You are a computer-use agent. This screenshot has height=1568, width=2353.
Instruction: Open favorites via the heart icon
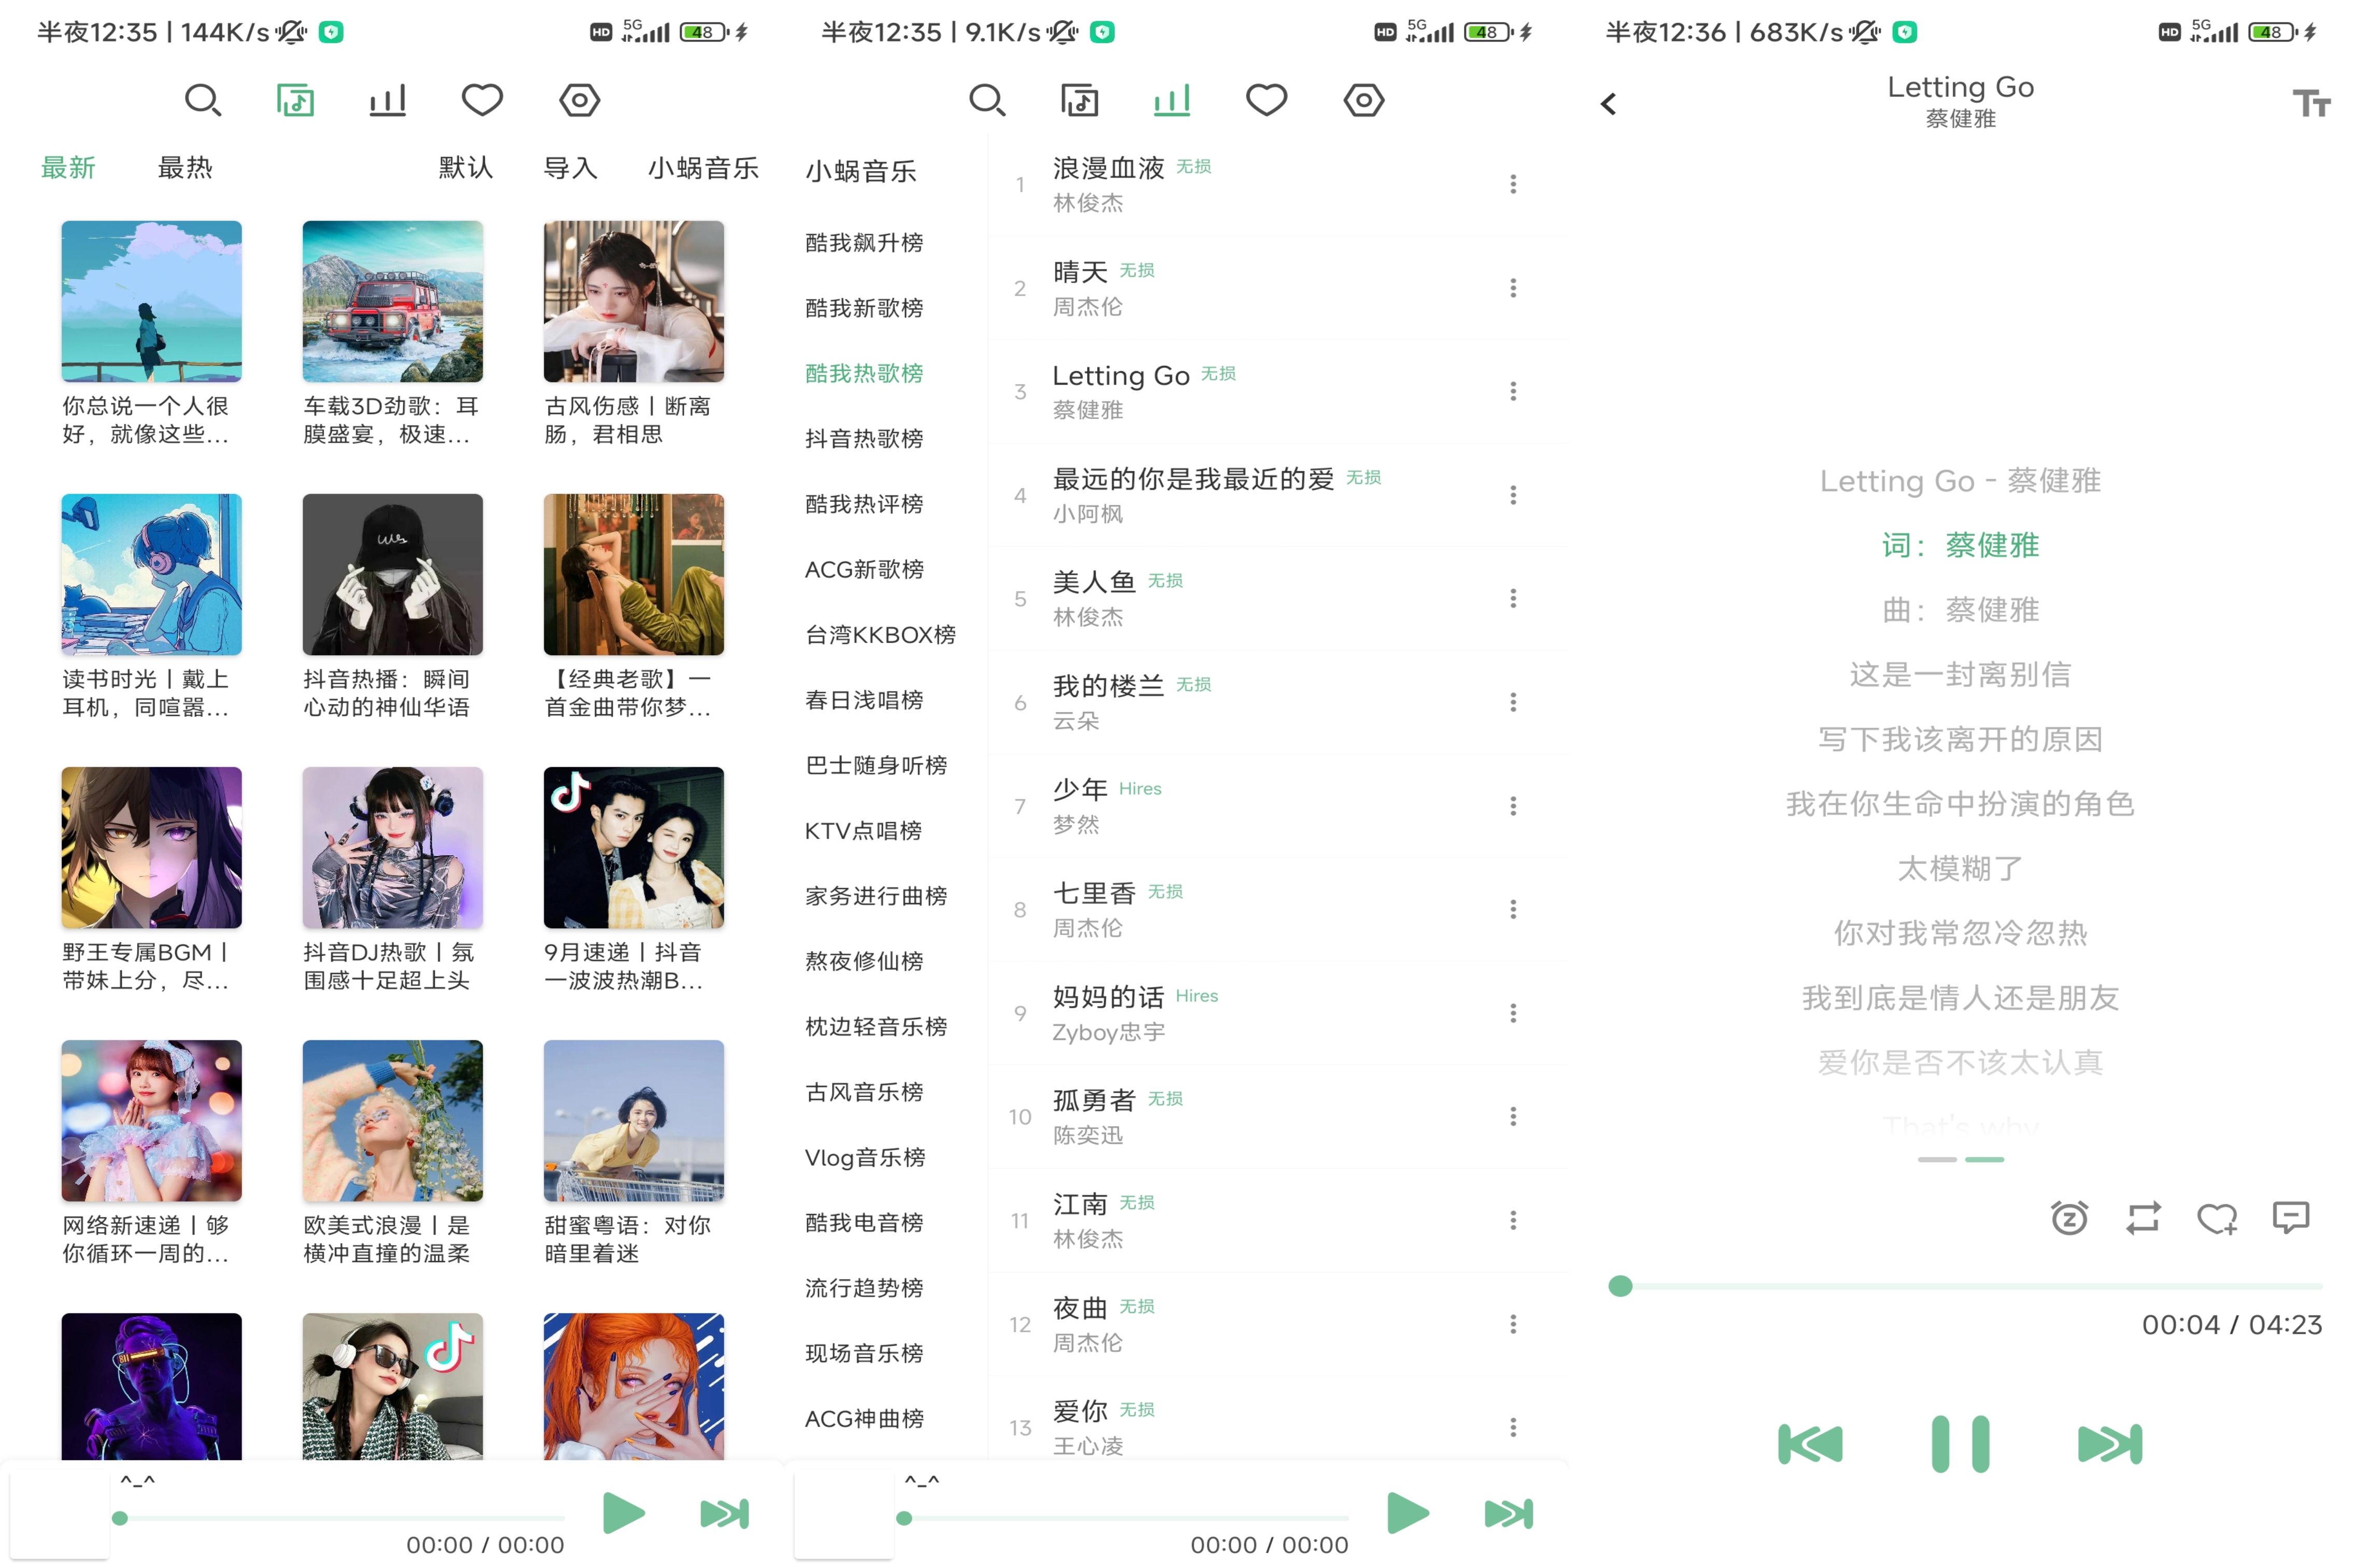[x=481, y=100]
